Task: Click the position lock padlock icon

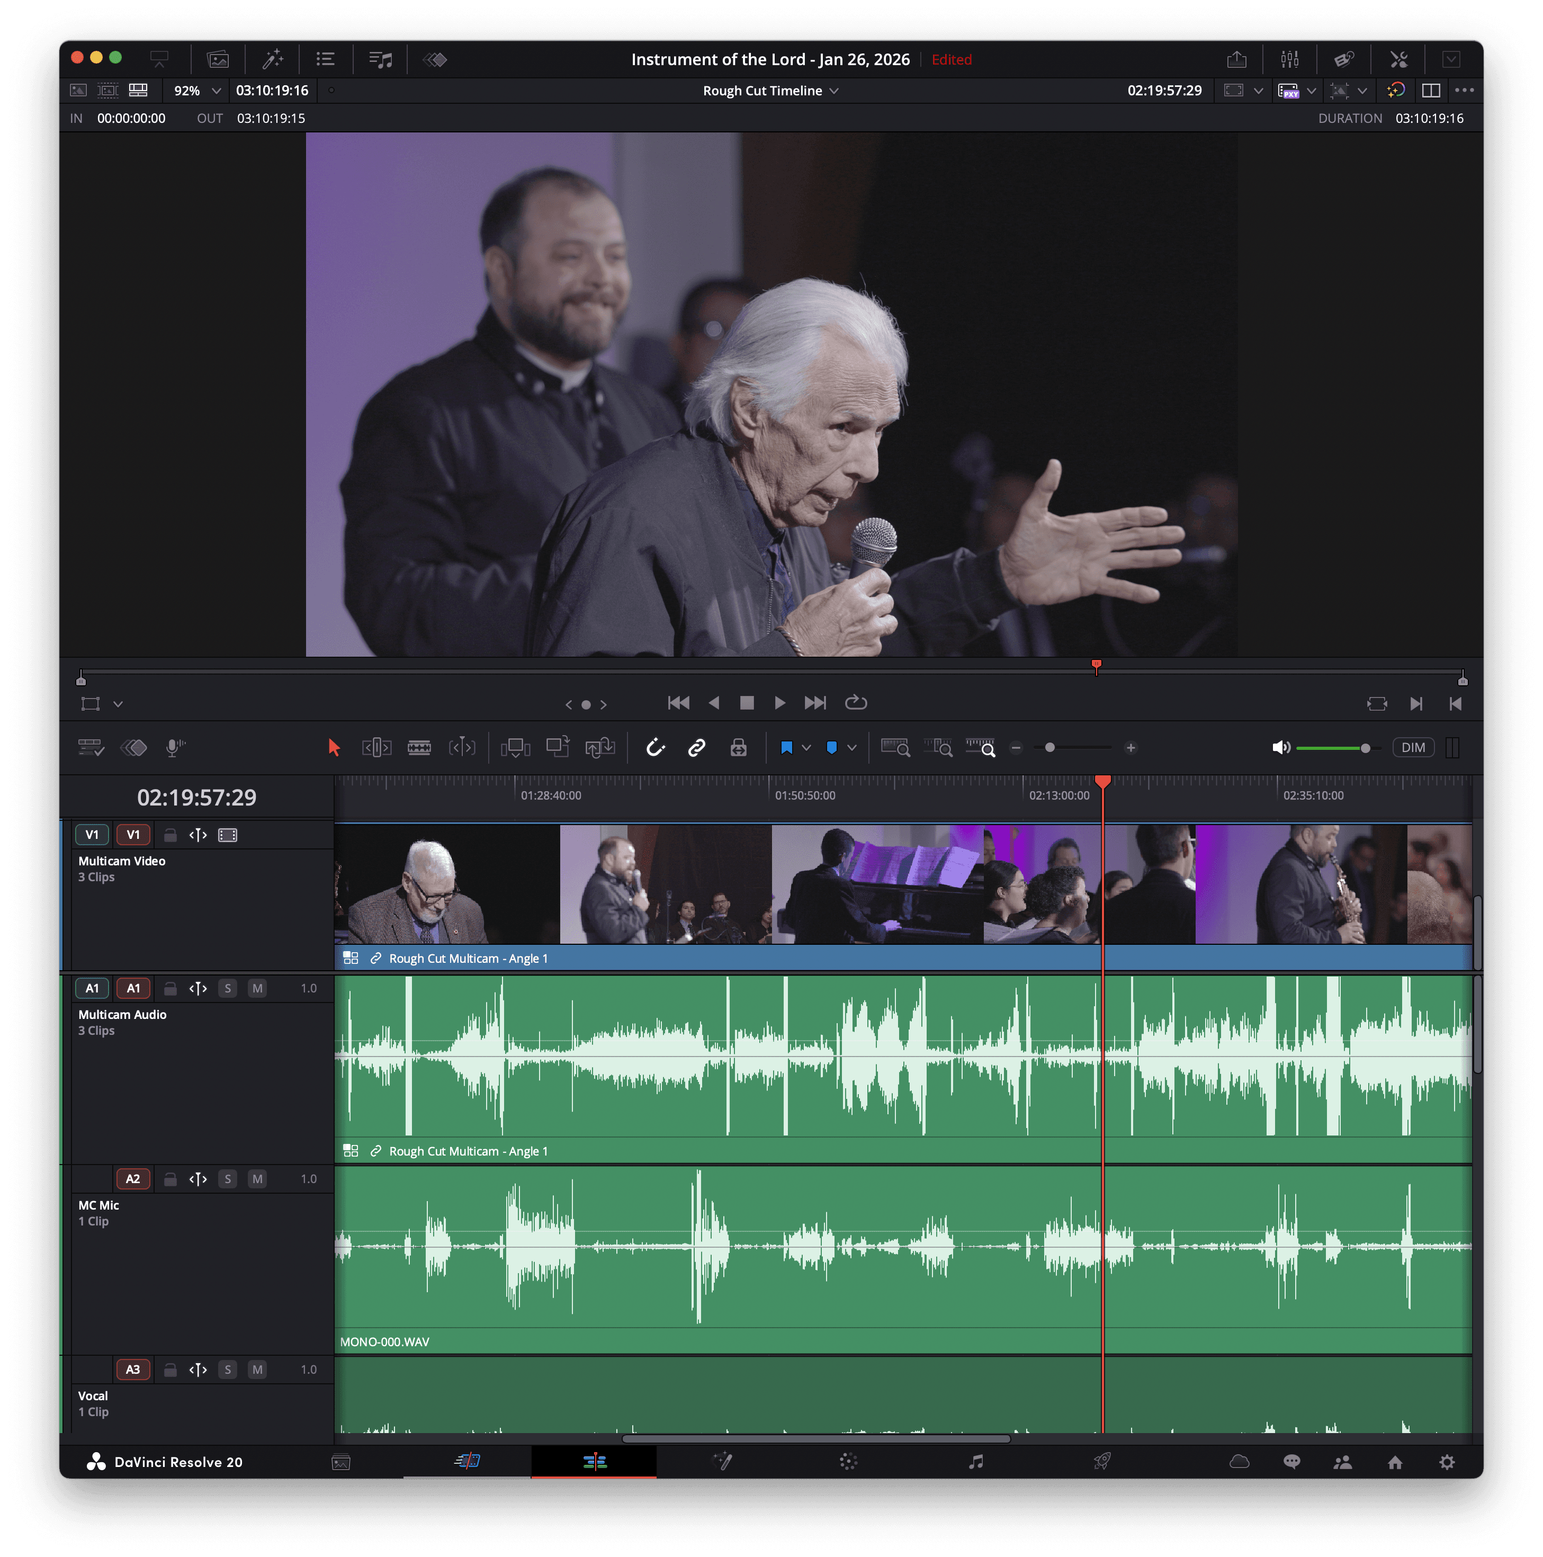Action: (x=738, y=748)
